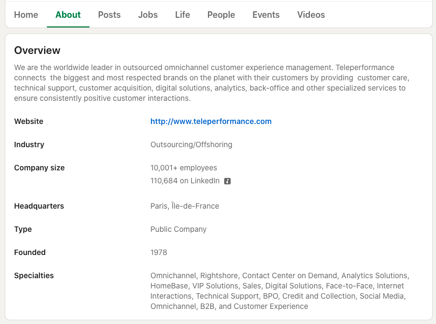The image size is (436, 324).
Task: Open the Home tab
Action: tap(26, 15)
